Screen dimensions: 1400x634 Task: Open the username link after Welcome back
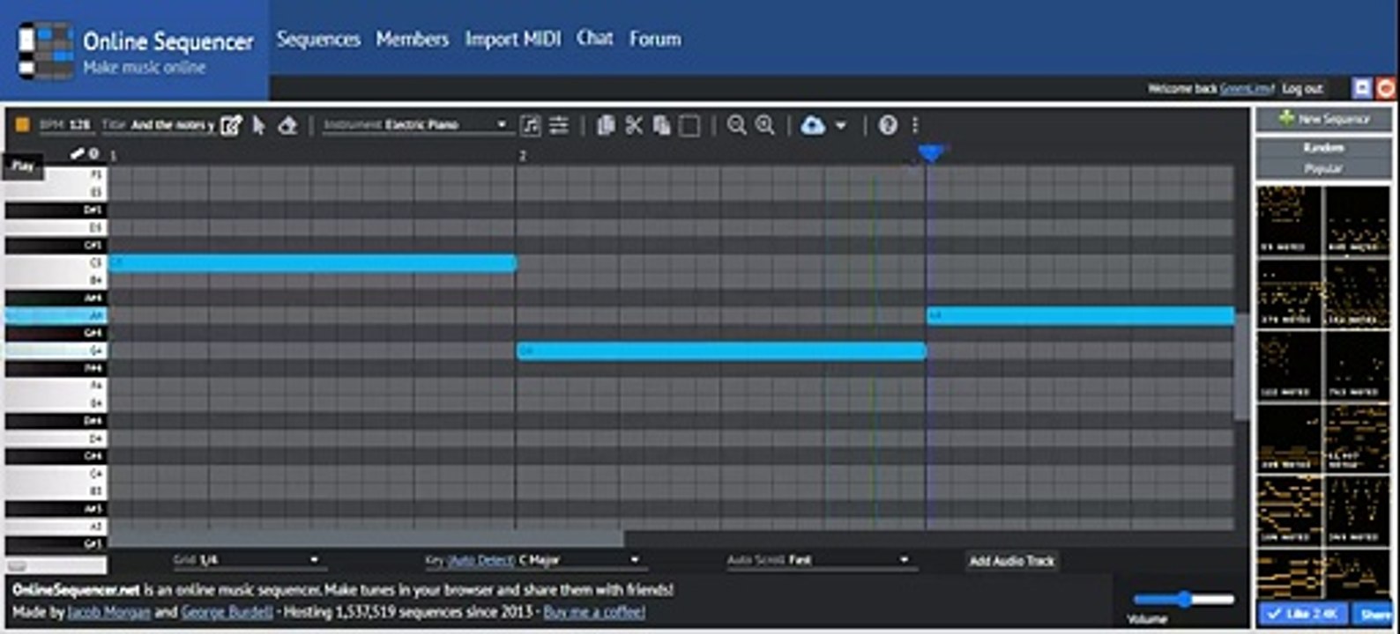[x=1247, y=89]
